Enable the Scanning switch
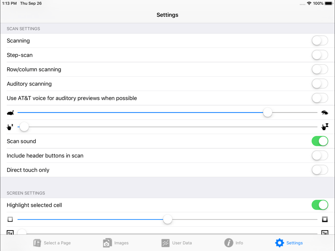 pyautogui.click(x=320, y=41)
